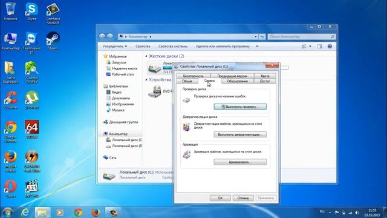Viewport: 387px width, 218px height.
Task: Click the taskbar clock and date
Action: tap(372, 213)
